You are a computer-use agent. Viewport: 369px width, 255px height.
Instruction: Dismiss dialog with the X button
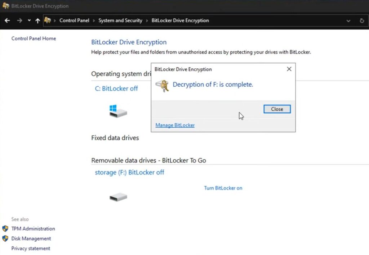[x=289, y=69]
